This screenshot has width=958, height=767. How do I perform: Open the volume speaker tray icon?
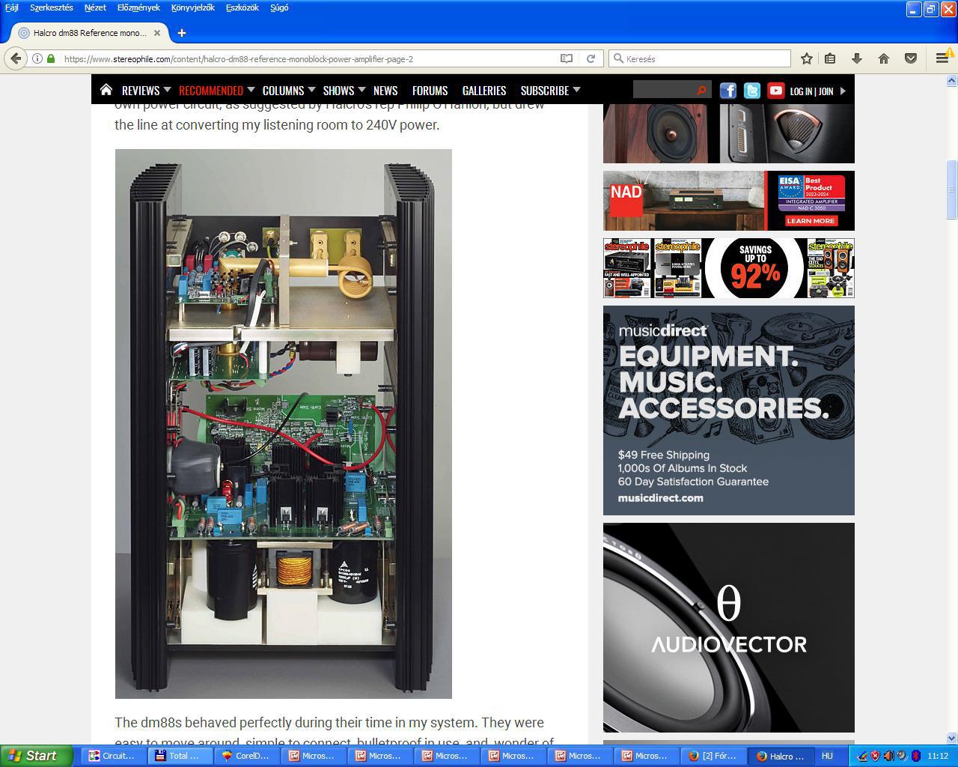tap(888, 756)
